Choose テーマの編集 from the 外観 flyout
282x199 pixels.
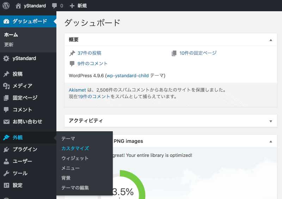tap(75, 188)
